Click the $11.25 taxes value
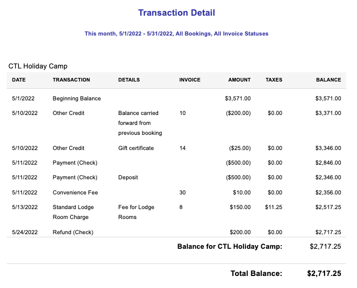 [x=274, y=207]
